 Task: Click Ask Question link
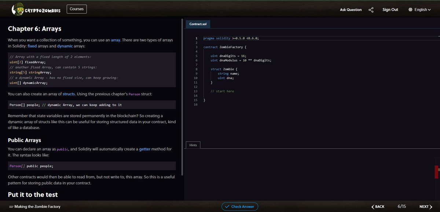(351, 10)
